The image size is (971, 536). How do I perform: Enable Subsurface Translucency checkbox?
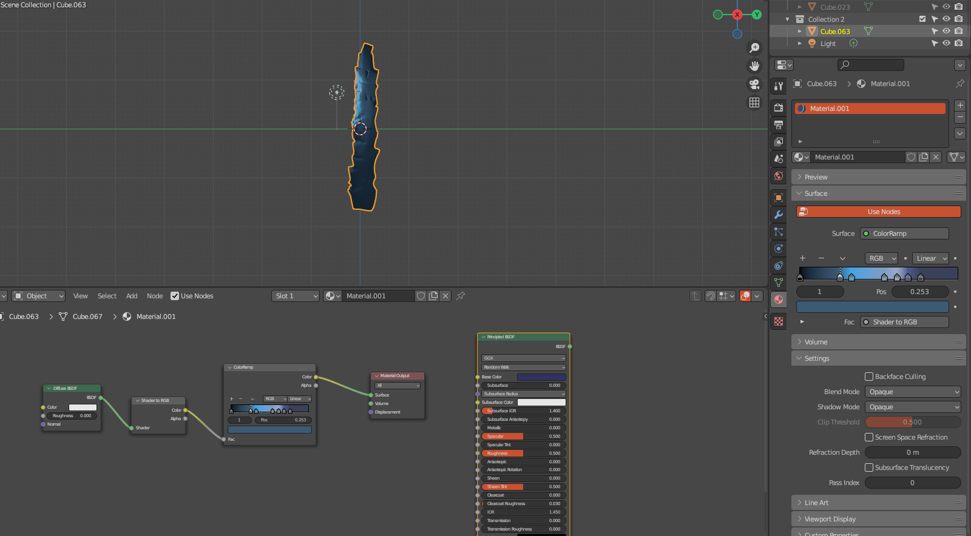[869, 467]
